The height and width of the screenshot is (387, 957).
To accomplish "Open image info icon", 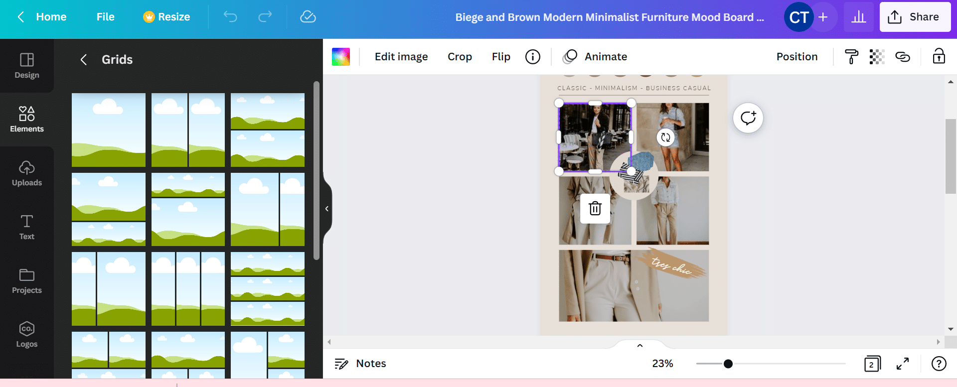I will pyautogui.click(x=533, y=57).
